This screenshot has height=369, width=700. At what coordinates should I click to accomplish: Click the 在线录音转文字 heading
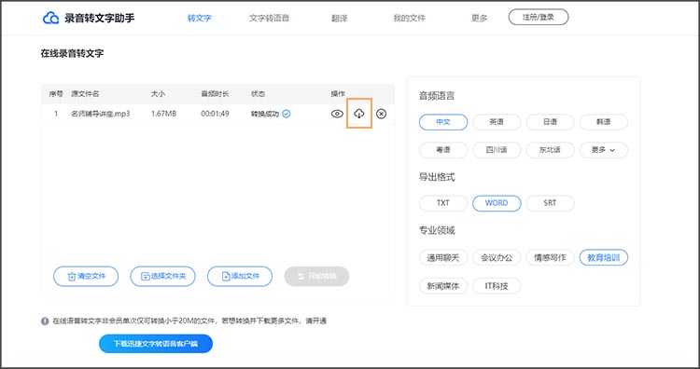(x=72, y=53)
